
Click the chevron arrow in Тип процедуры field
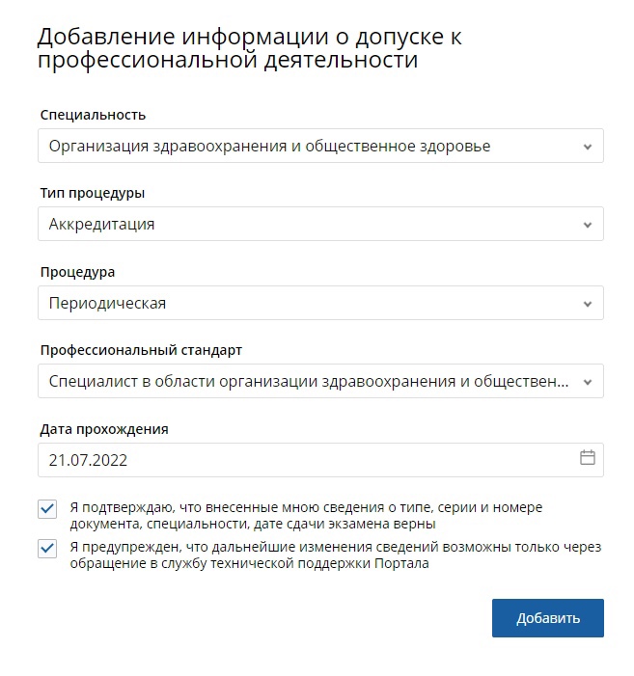pos(588,225)
